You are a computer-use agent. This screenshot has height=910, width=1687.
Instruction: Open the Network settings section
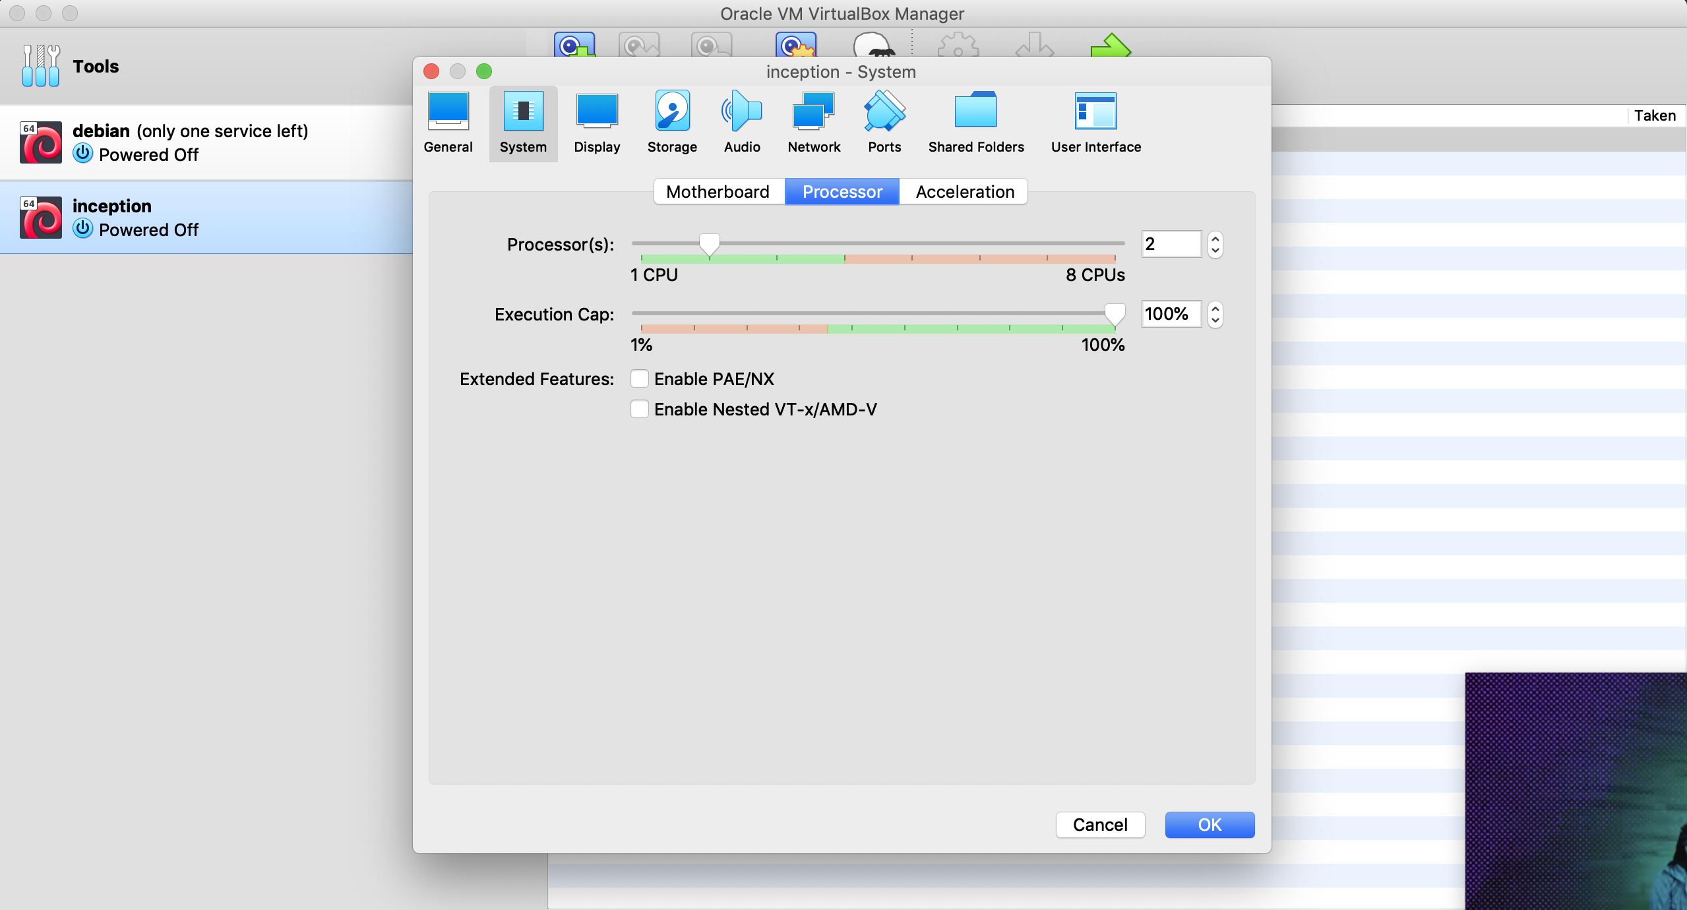pos(814,123)
